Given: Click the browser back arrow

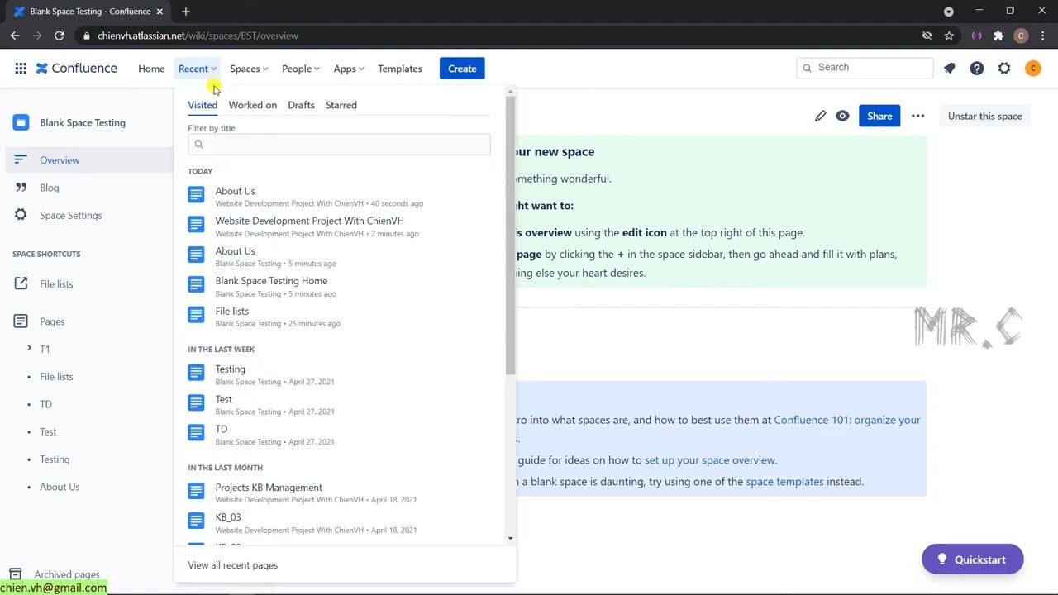Looking at the screenshot, I should [x=15, y=36].
